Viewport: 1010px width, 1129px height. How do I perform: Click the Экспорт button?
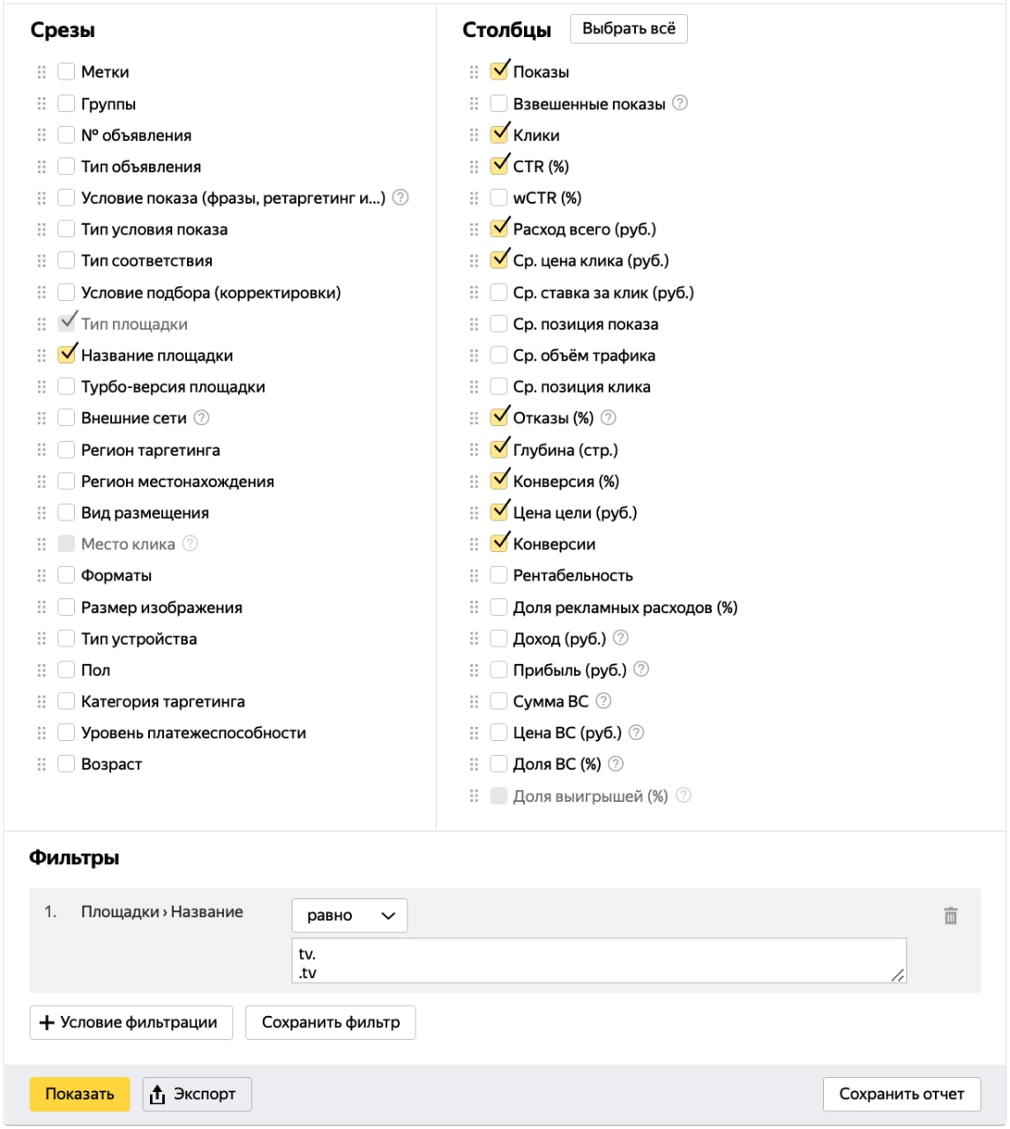197,1094
